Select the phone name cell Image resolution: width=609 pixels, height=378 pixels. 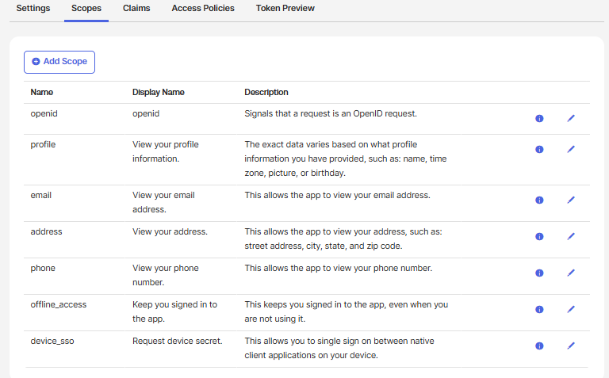tap(43, 268)
